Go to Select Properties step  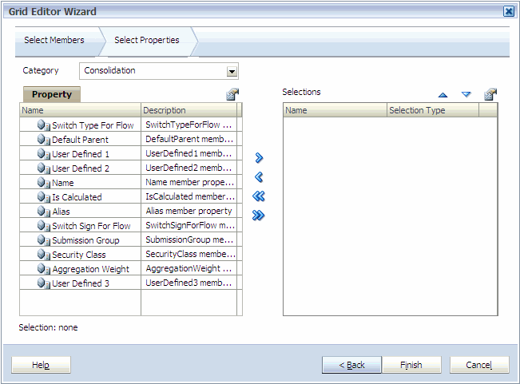point(147,40)
